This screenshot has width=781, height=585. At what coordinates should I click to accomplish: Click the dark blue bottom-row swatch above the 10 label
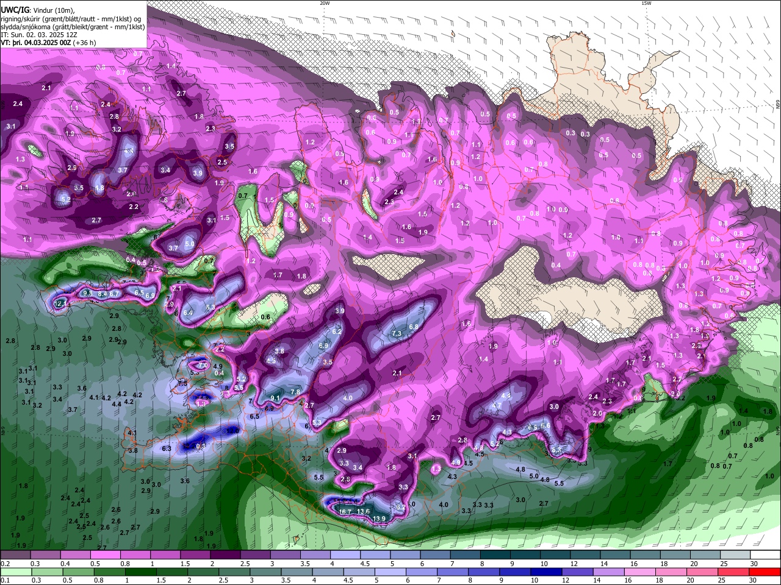pyautogui.click(x=545, y=572)
